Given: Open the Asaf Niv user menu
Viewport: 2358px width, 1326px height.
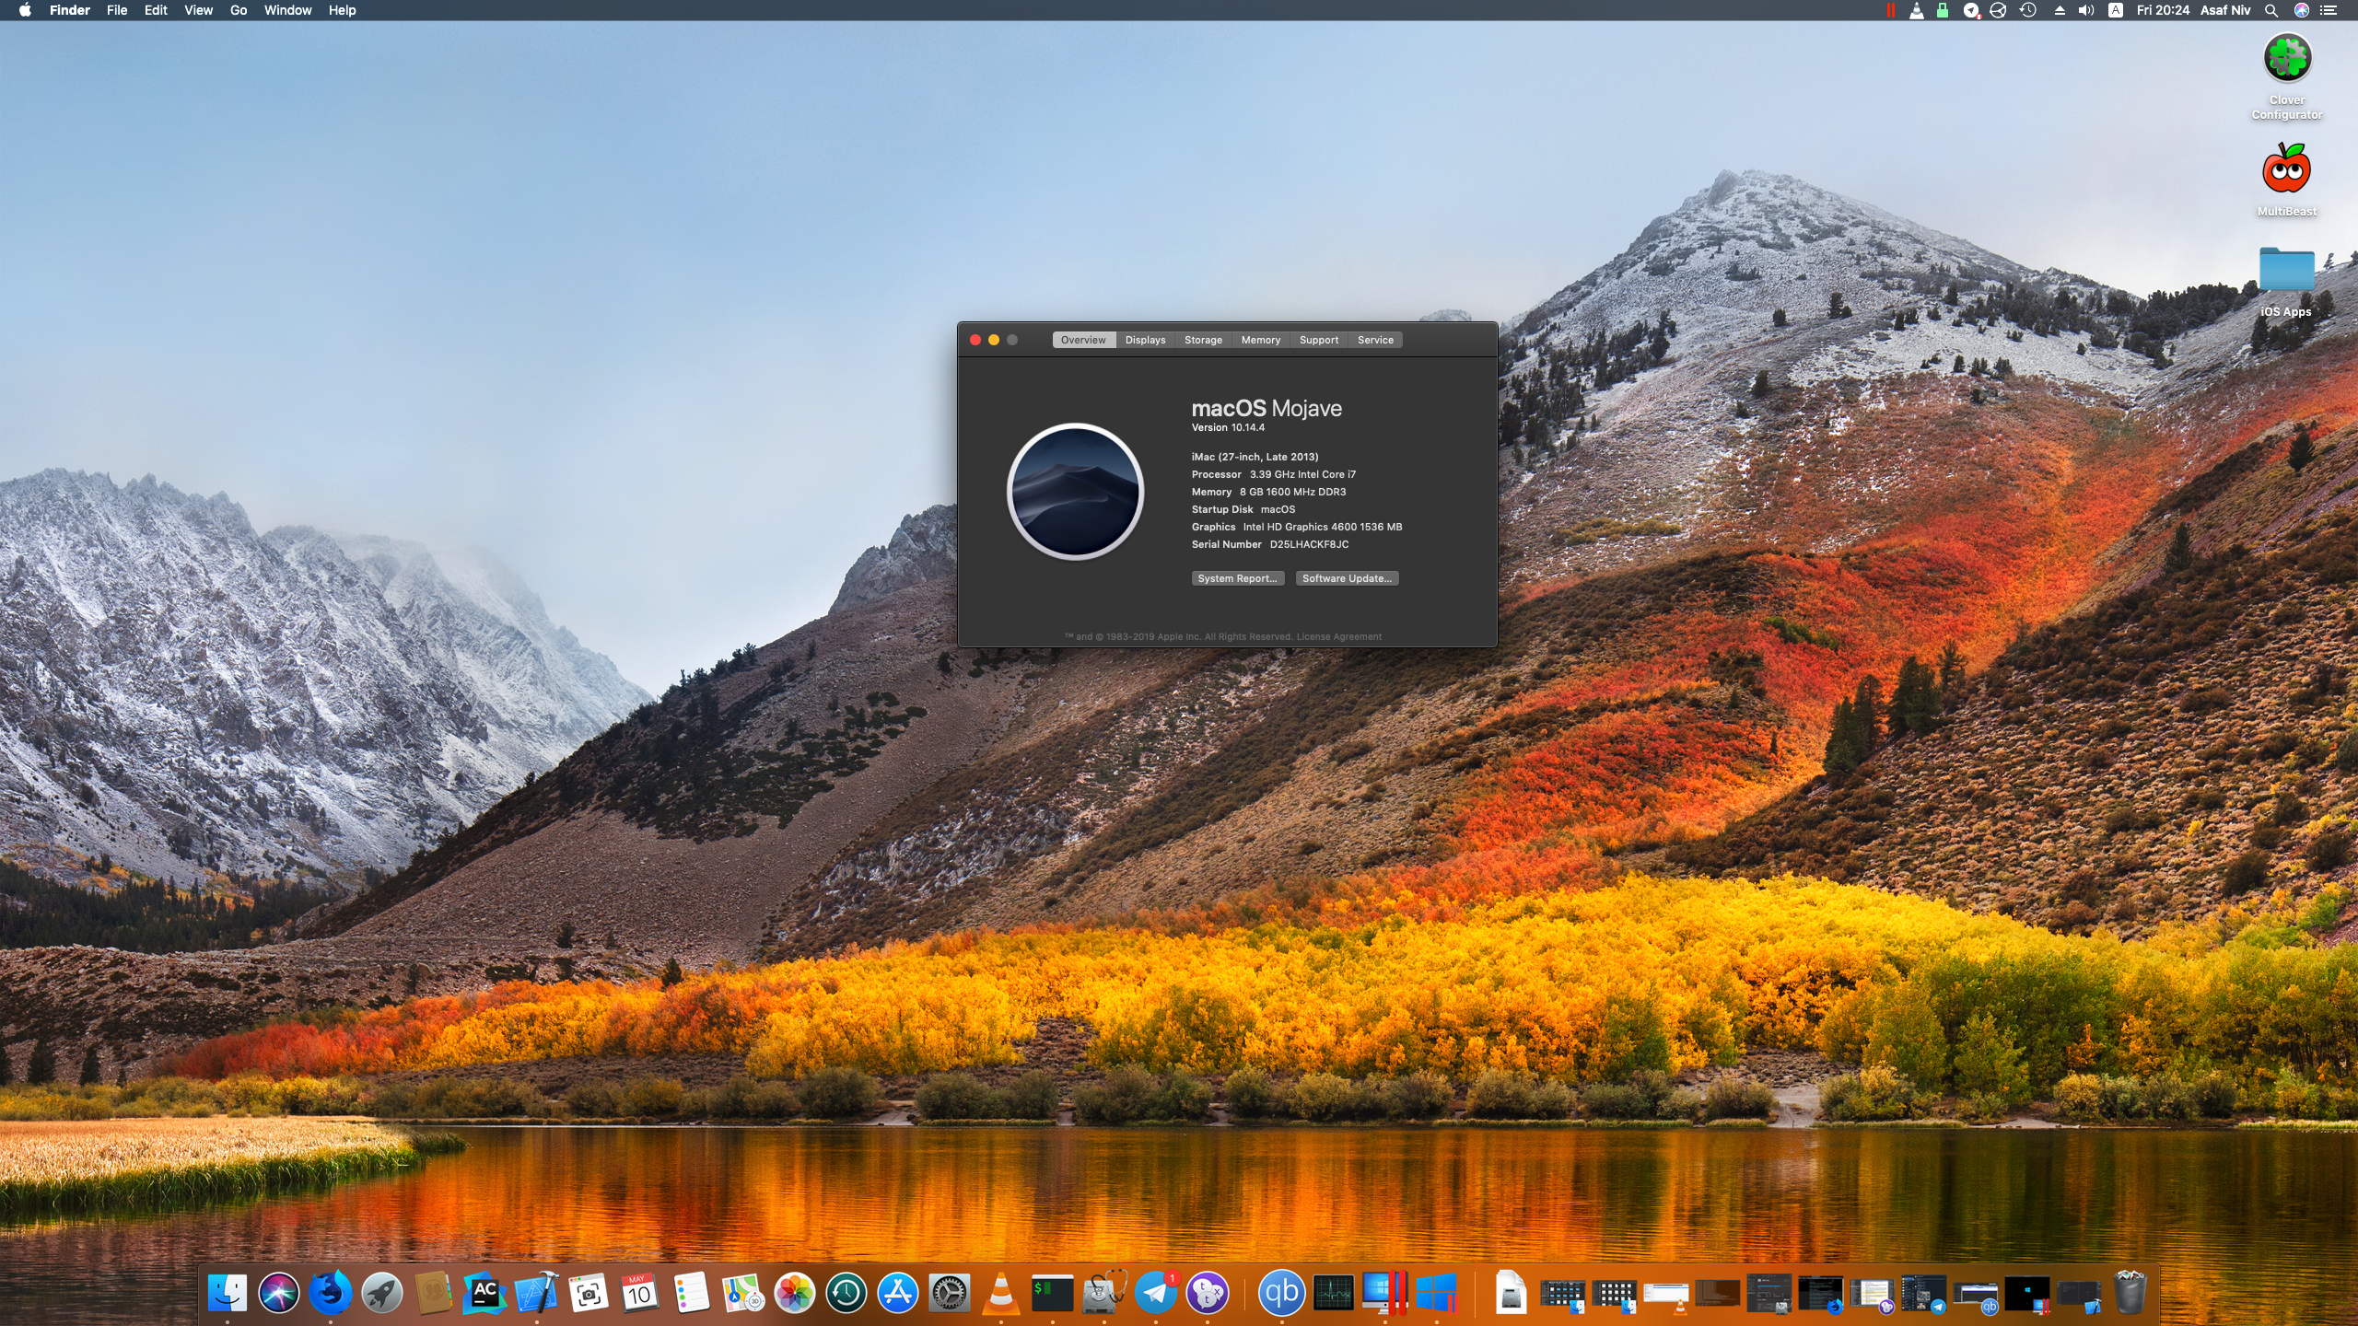Looking at the screenshot, I should [x=2225, y=10].
